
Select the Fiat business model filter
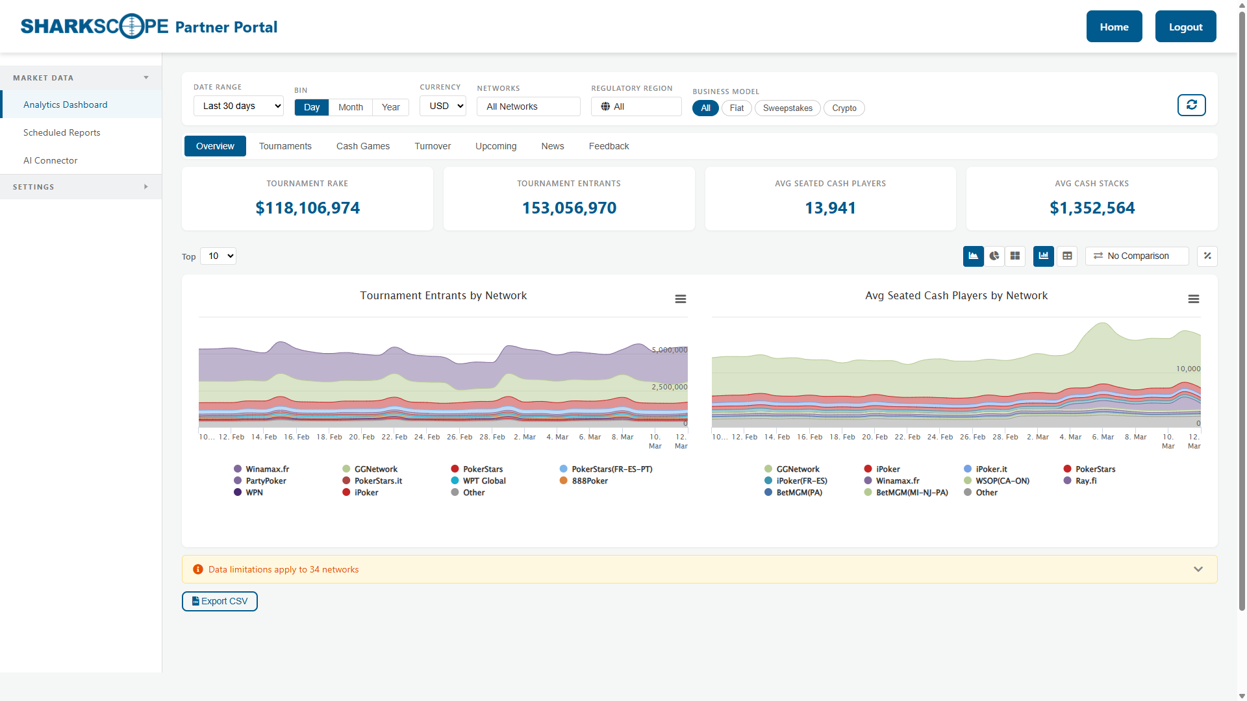coord(737,108)
